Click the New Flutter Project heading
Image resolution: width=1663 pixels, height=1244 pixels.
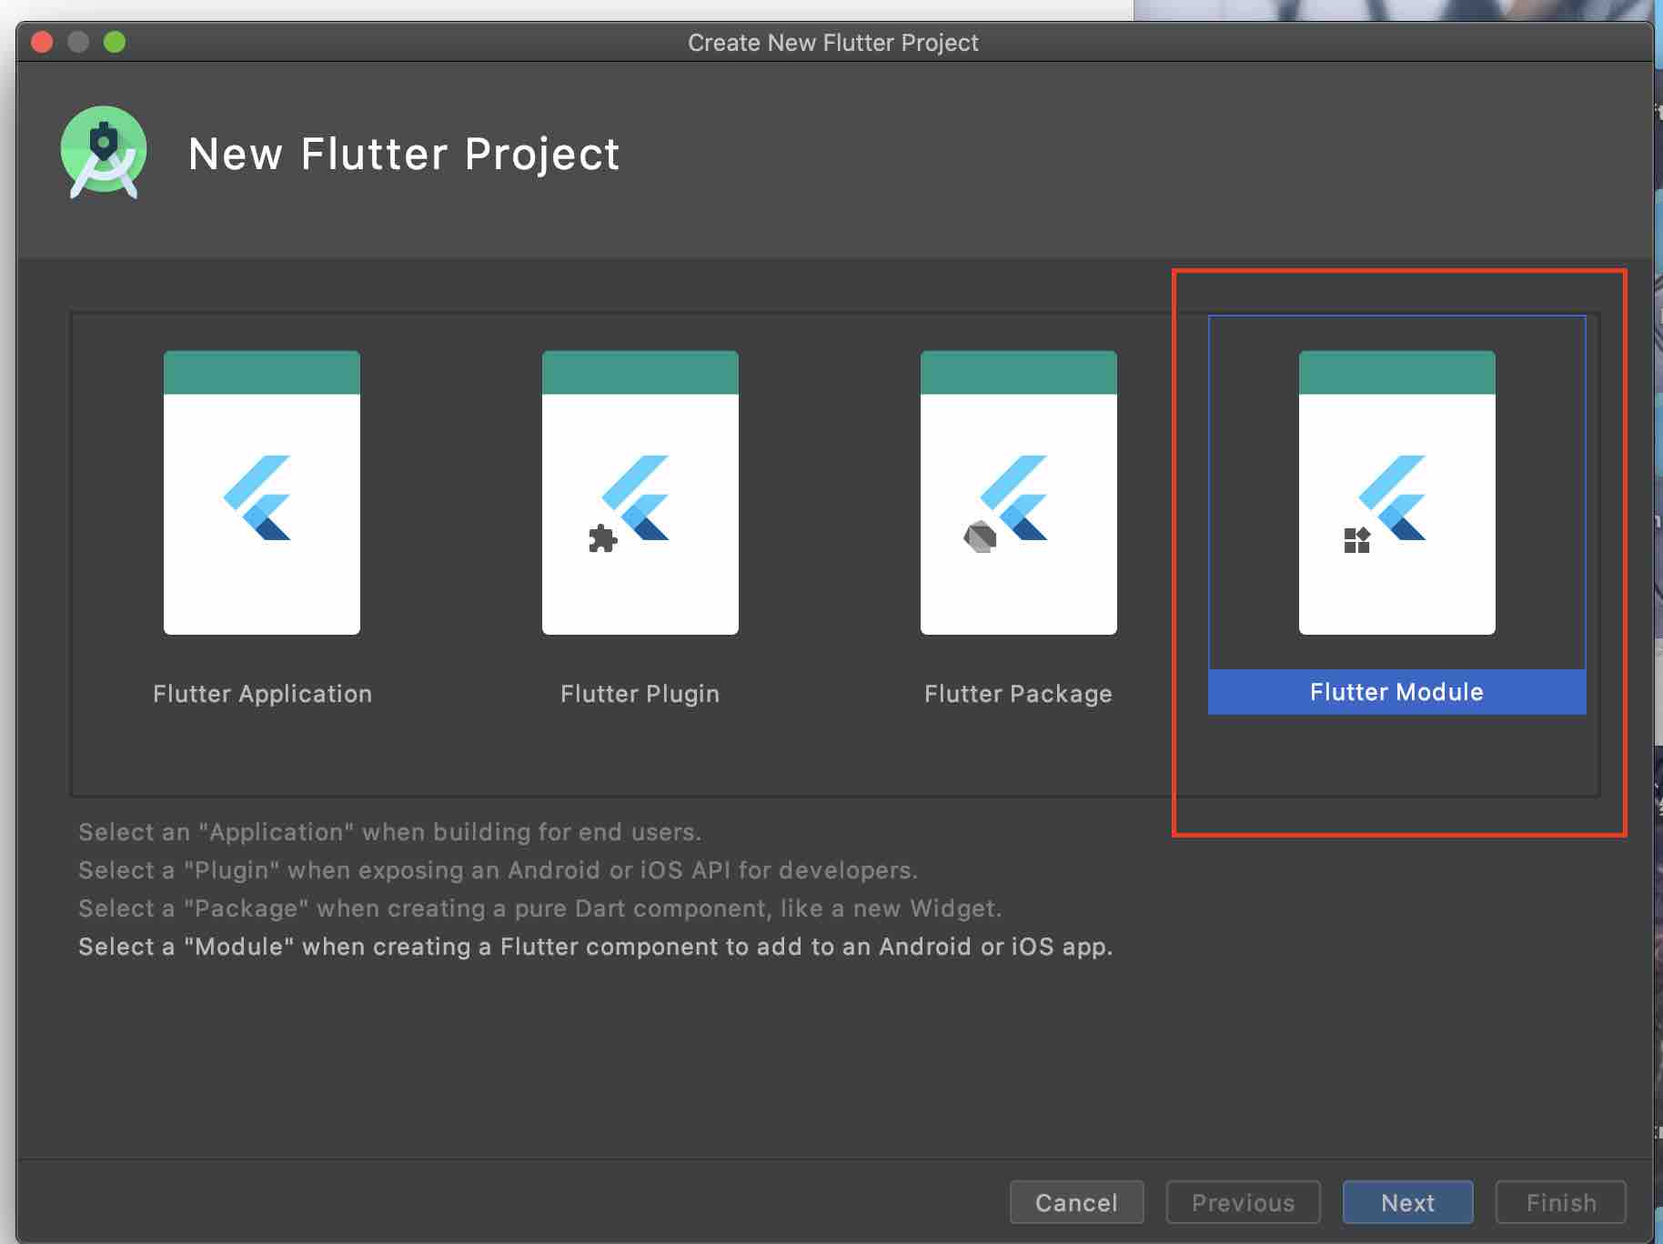pyautogui.click(x=404, y=154)
